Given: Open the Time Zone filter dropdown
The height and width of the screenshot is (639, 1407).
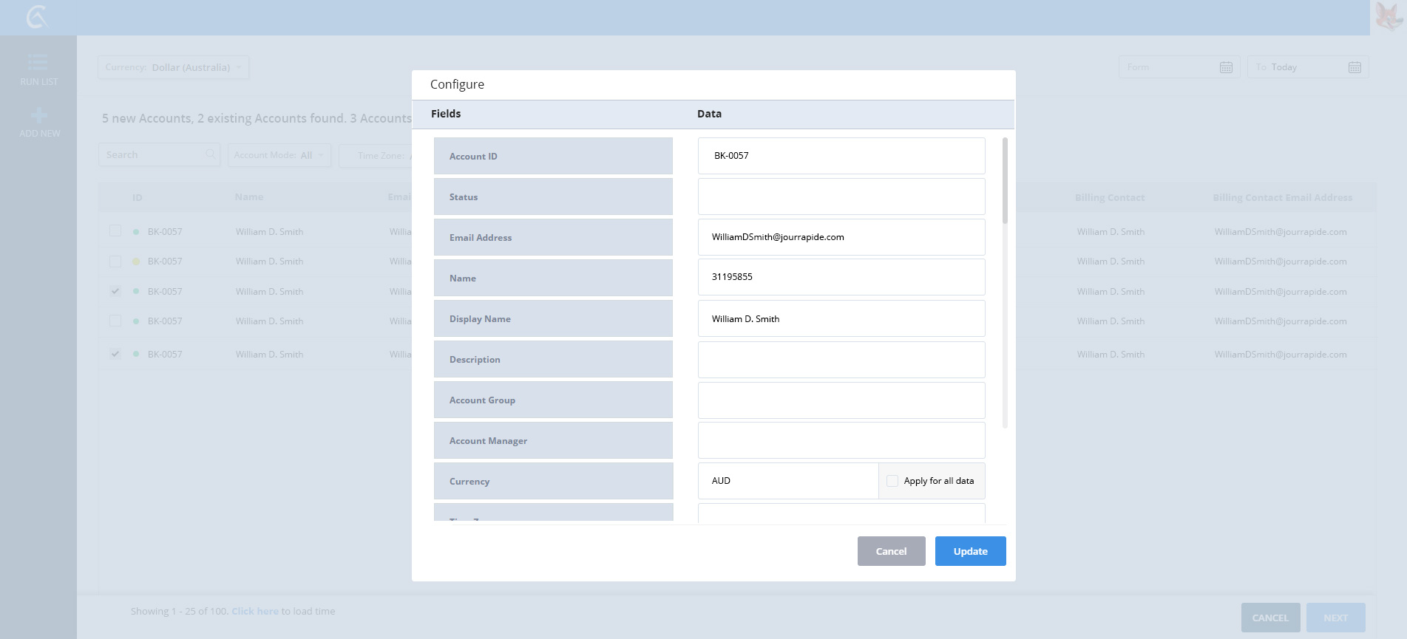Looking at the screenshot, I should pos(376,155).
